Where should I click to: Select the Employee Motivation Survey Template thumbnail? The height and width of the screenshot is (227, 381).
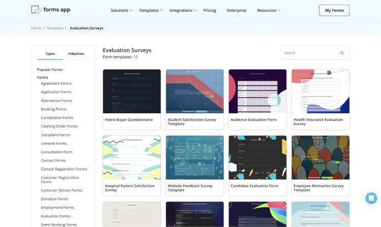[x=321, y=157]
